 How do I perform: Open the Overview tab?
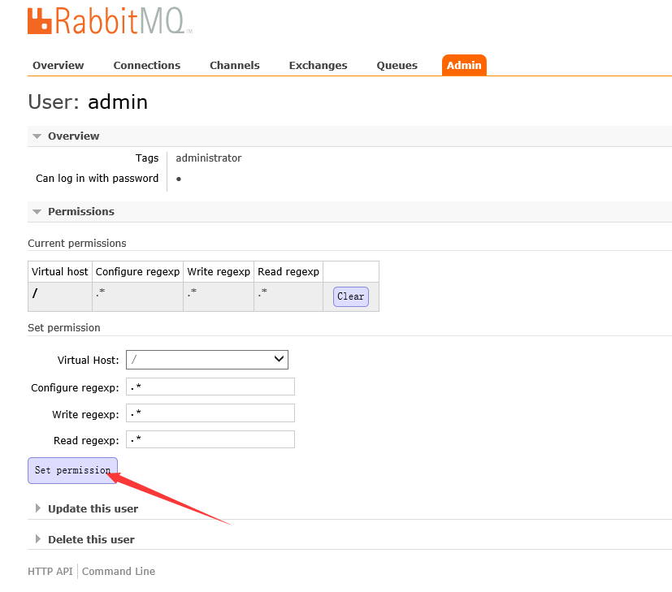click(x=59, y=66)
